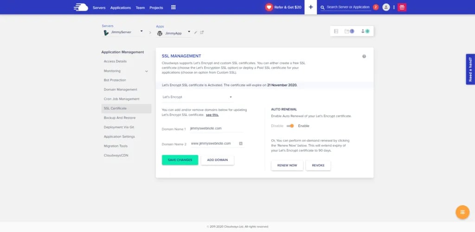Image resolution: width=475 pixels, height=232 pixels.
Task: Click the gift box icon
Action: (x=402, y=7)
